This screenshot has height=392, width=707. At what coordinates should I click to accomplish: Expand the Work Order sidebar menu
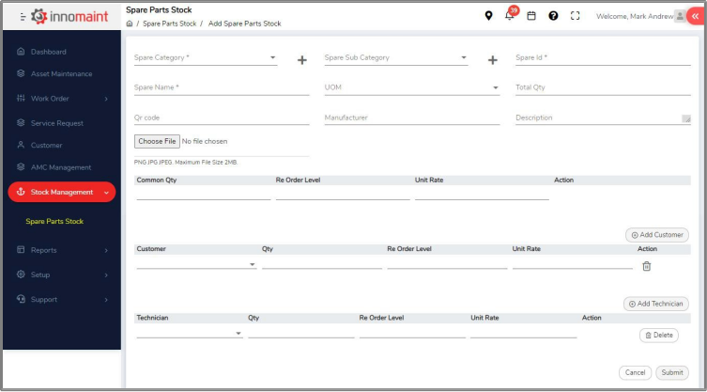[x=62, y=99]
